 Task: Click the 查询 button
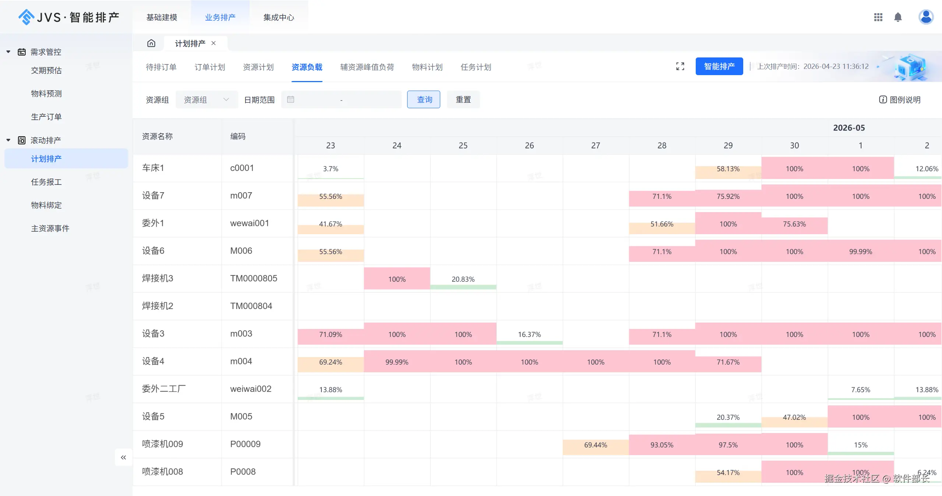pos(423,99)
